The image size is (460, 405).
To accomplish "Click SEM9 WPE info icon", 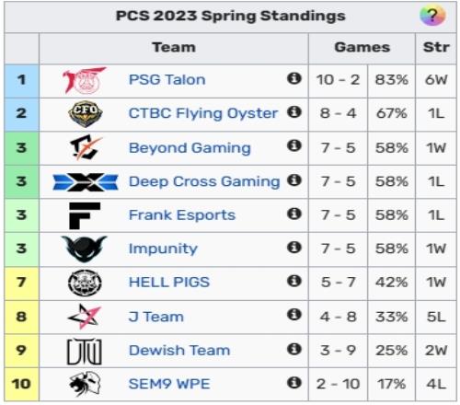I will 294,383.
